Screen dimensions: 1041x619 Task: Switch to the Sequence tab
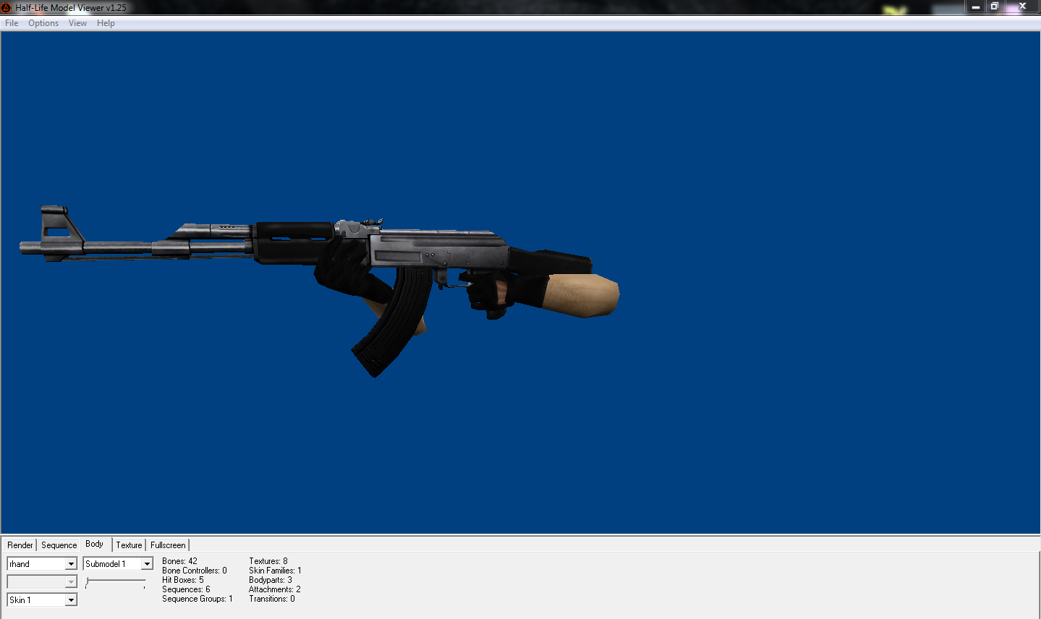tap(59, 545)
